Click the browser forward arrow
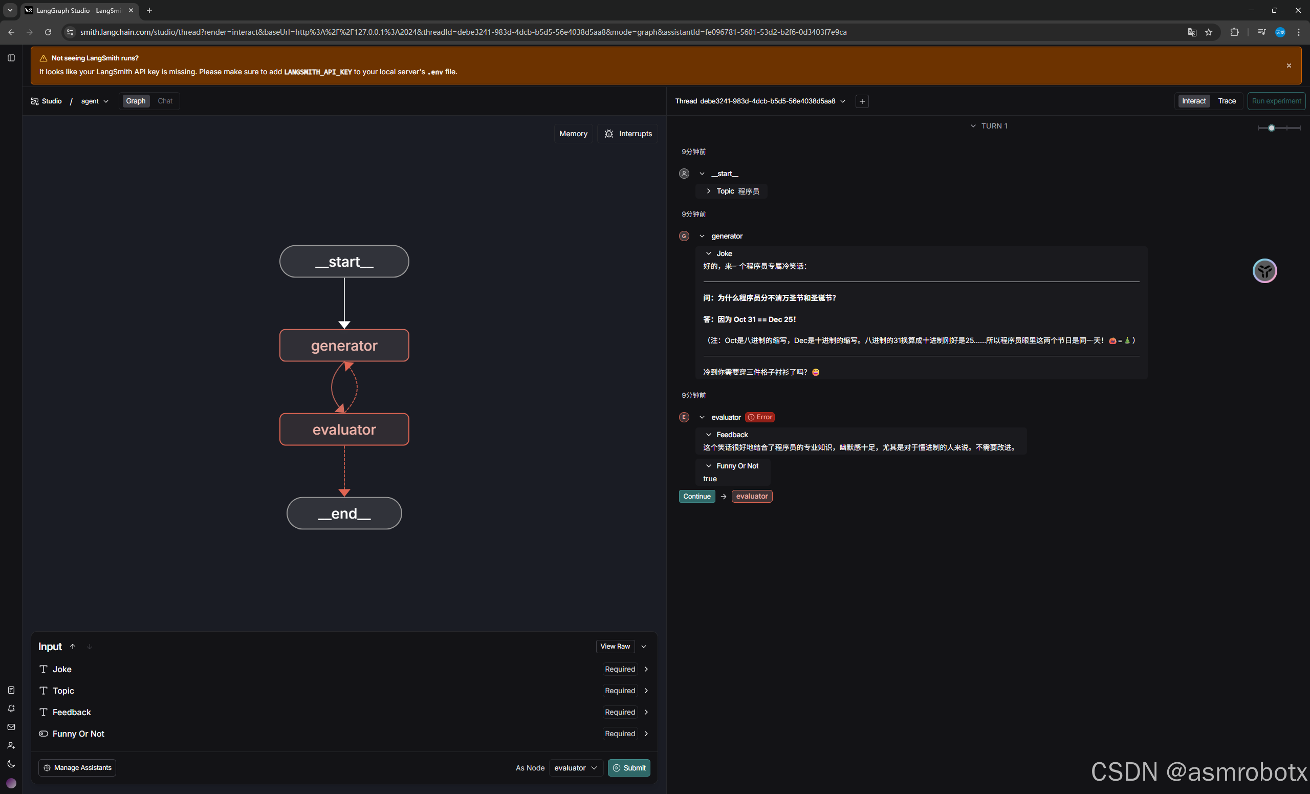 (x=30, y=32)
